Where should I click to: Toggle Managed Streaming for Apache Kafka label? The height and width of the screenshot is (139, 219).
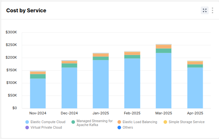[94, 123]
